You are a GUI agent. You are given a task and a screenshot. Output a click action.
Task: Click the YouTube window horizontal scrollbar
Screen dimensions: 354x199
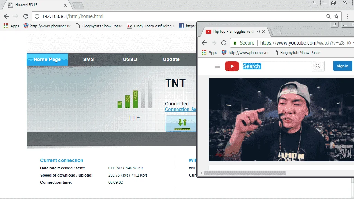click(245, 173)
